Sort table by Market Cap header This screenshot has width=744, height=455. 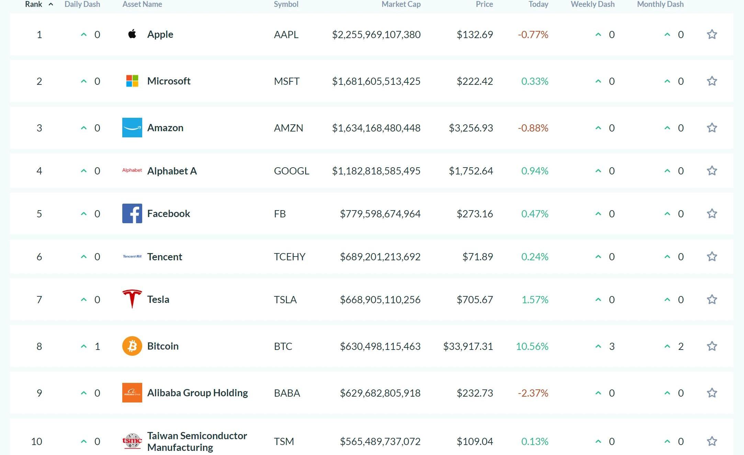tap(401, 4)
